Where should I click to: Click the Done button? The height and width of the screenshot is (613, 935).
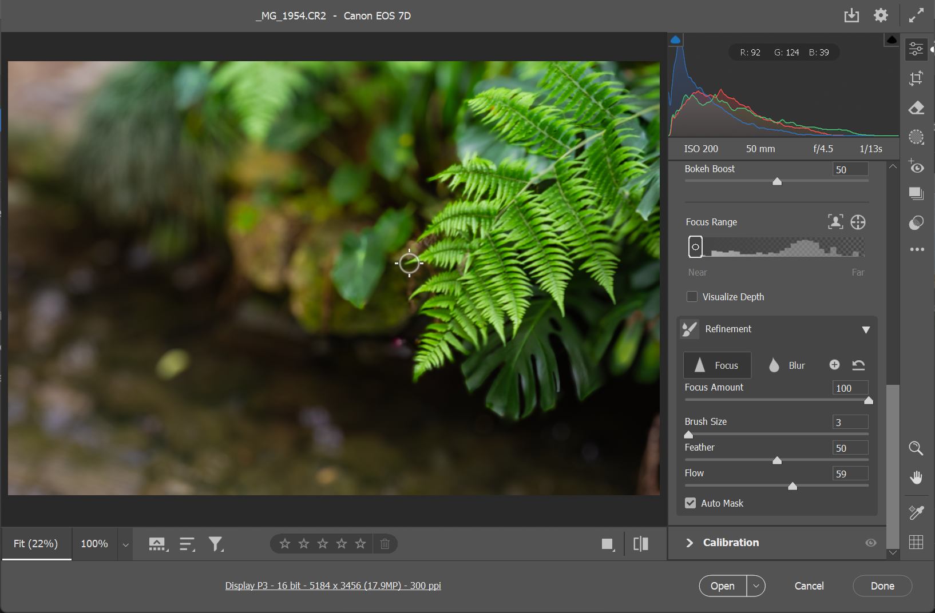[882, 586]
